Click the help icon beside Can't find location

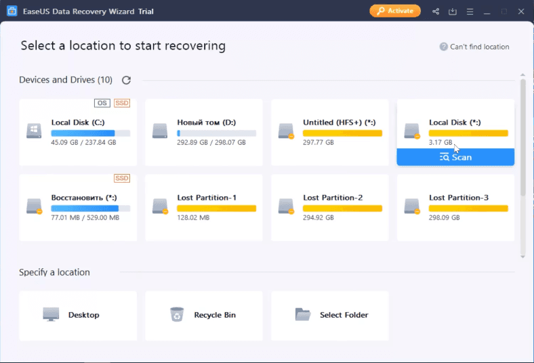click(x=443, y=47)
